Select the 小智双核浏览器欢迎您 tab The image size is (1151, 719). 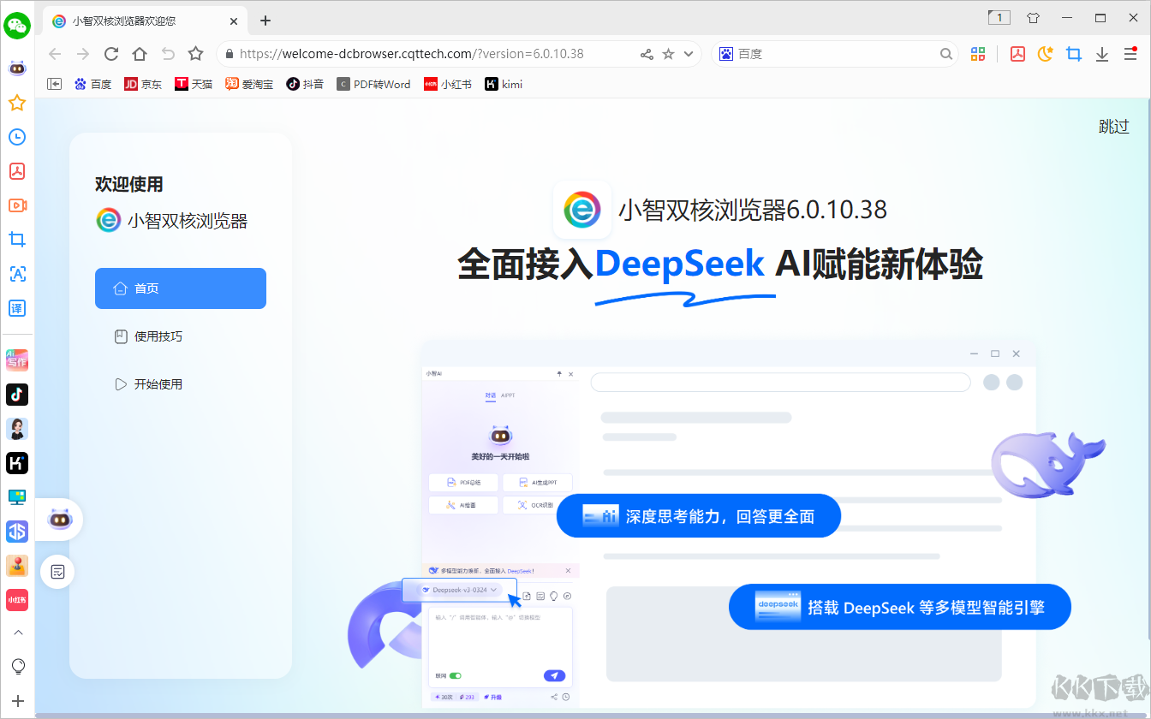pyautogui.click(x=146, y=21)
